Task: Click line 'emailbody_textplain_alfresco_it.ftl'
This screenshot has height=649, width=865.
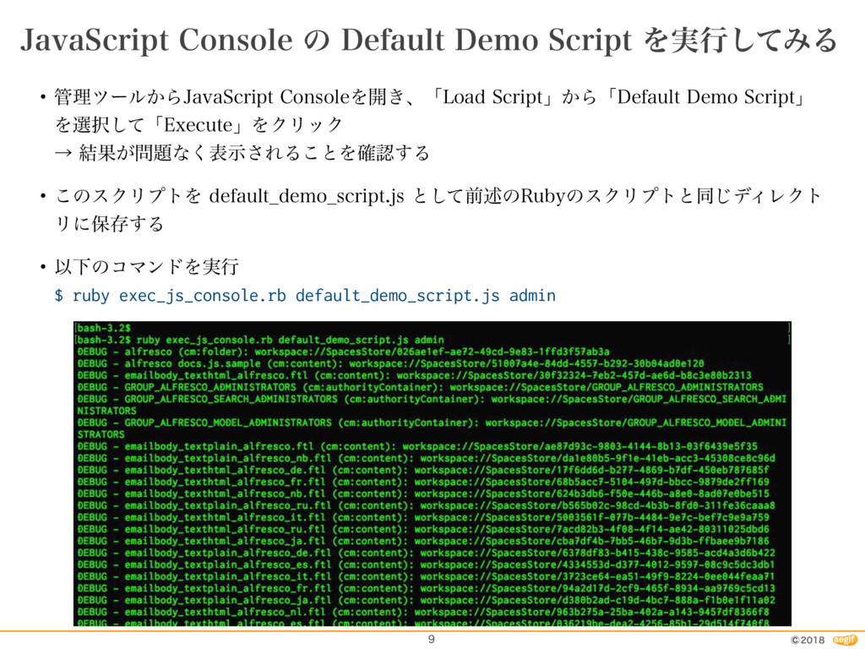Action: pyautogui.click(x=426, y=576)
